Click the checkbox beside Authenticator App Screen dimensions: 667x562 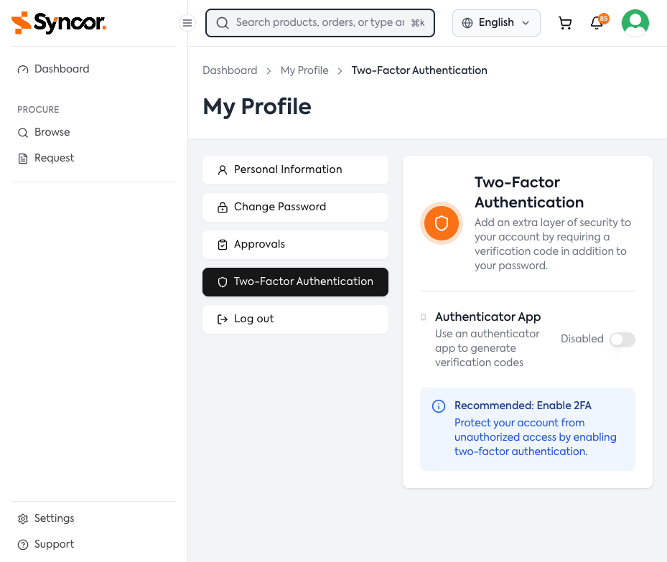424,317
